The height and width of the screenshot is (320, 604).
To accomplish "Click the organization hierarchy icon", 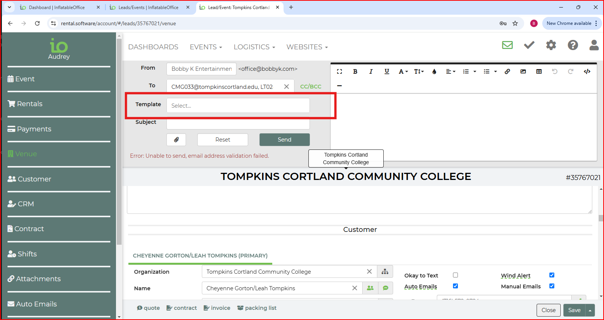I will click(x=385, y=271).
